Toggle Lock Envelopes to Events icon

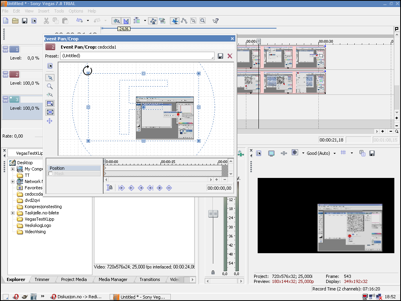click(153, 21)
